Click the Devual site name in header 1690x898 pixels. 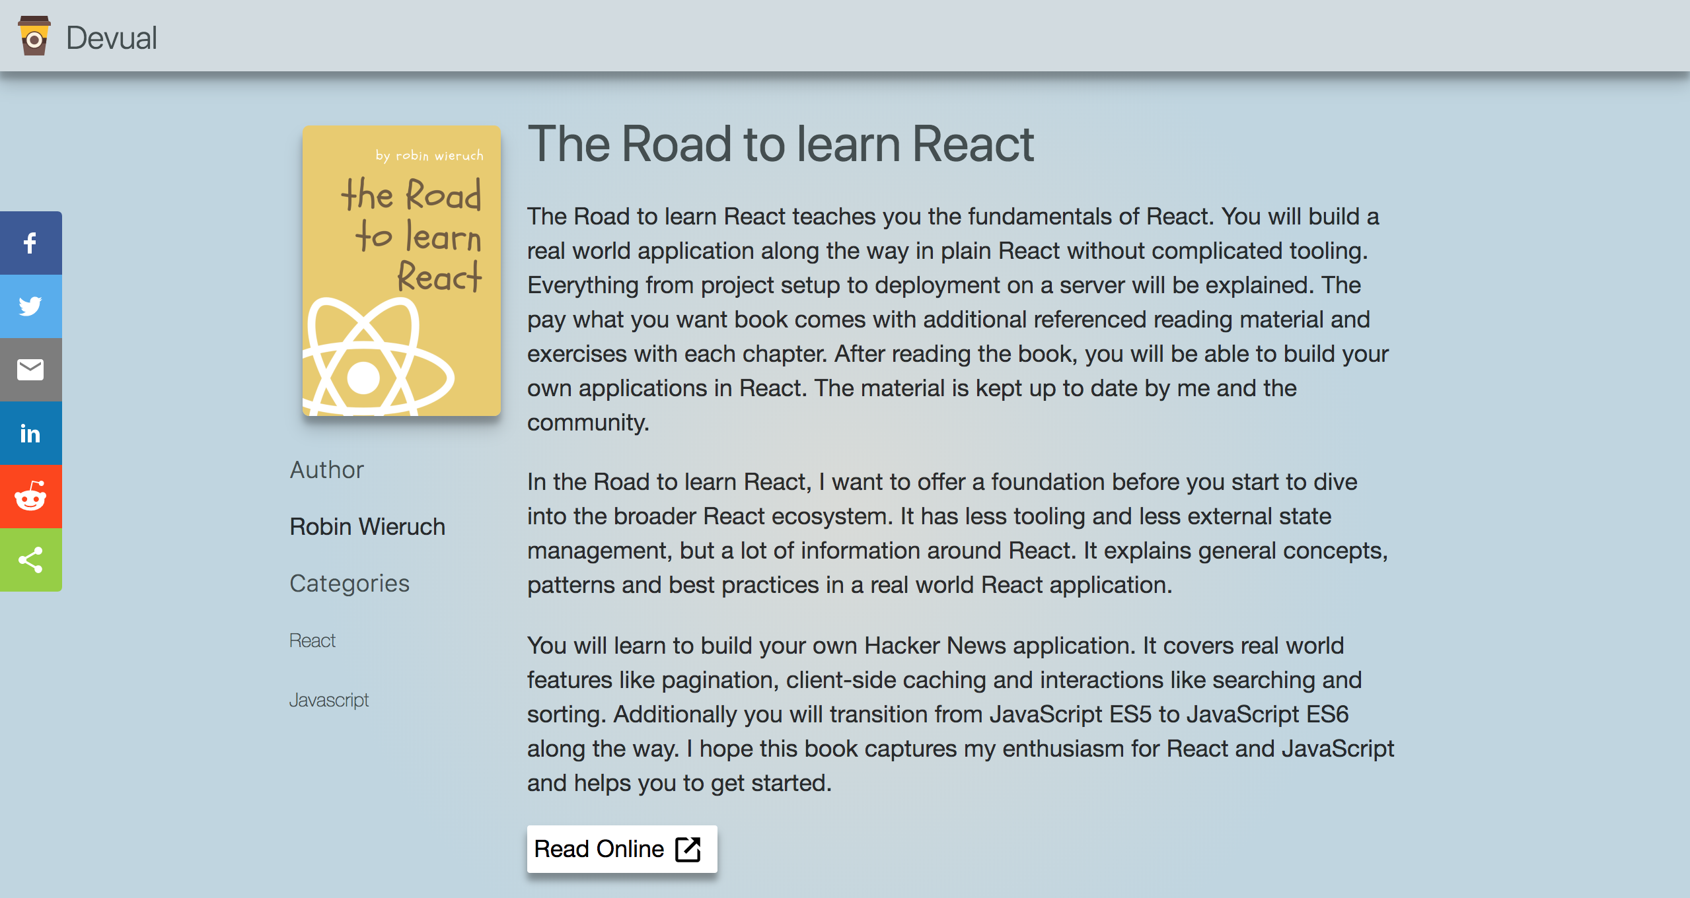tap(112, 38)
